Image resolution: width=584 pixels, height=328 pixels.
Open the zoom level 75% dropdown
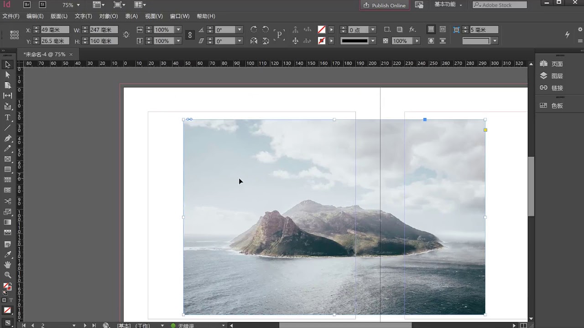tap(78, 5)
